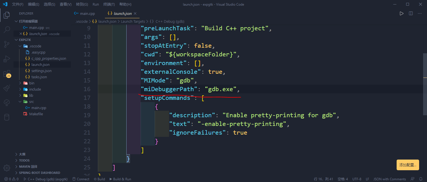The width and height of the screenshot is (427, 182).
Task: Expand the TODOS section
Action: (x=24, y=160)
